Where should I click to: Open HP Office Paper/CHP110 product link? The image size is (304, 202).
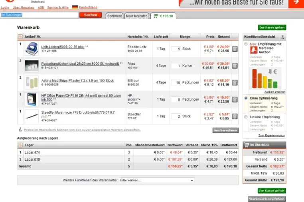click(x=81, y=97)
